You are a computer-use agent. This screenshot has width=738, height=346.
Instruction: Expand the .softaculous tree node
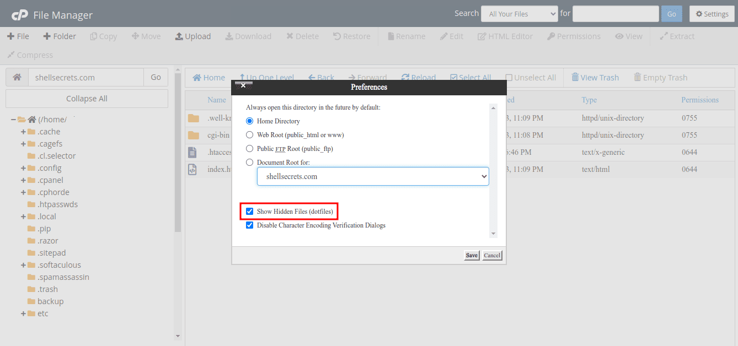(x=24, y=265)
